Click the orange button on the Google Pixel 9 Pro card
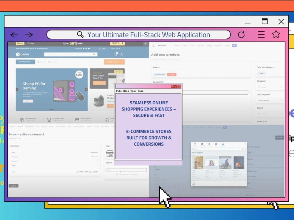 click(99, 83)
